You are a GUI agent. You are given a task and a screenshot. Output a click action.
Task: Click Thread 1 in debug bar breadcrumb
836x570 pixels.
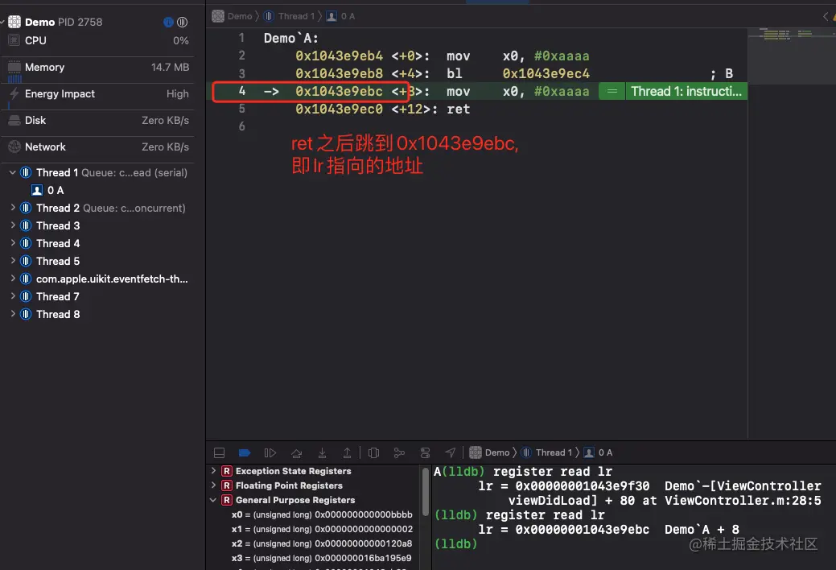click(546, 452)
